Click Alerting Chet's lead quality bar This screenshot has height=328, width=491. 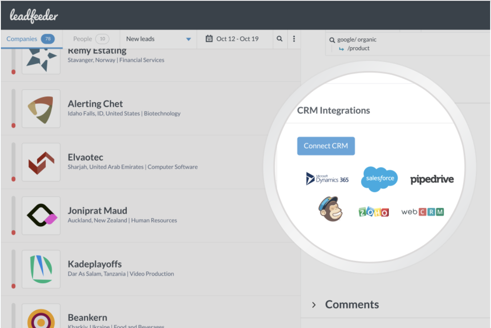13,108
